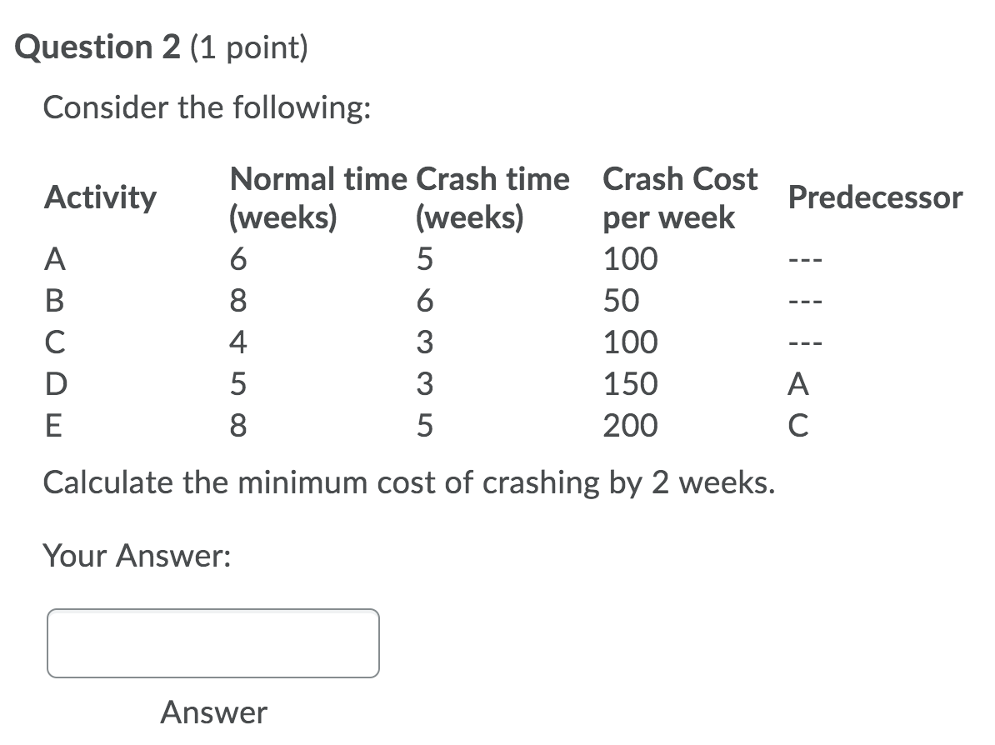The image size is (995, 745).
Task: Click the Answer button below the text box
Action: (x=213, y=712)
